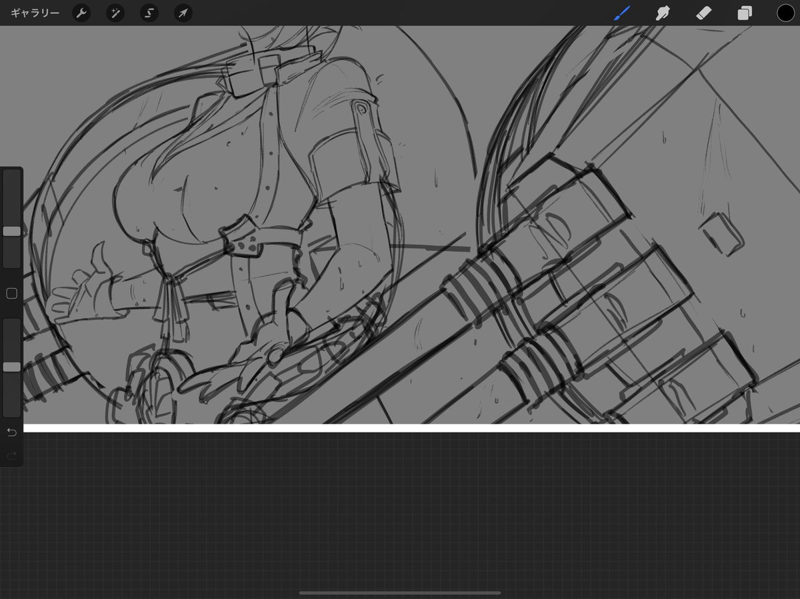
Task: Select the Smudge finger tool
Action: pos(663,13)
